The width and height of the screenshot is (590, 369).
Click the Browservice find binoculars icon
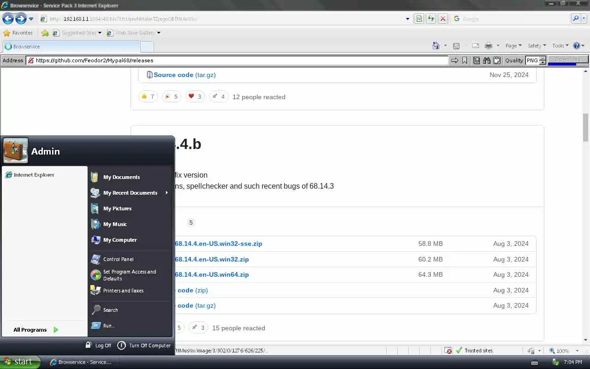(487, 60)
